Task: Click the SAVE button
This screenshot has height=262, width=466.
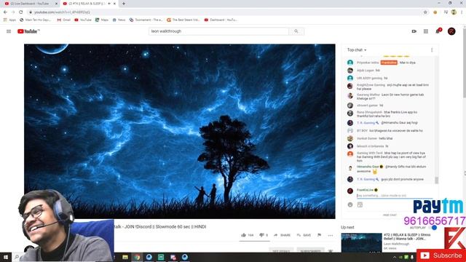Action: pos(304,235)
